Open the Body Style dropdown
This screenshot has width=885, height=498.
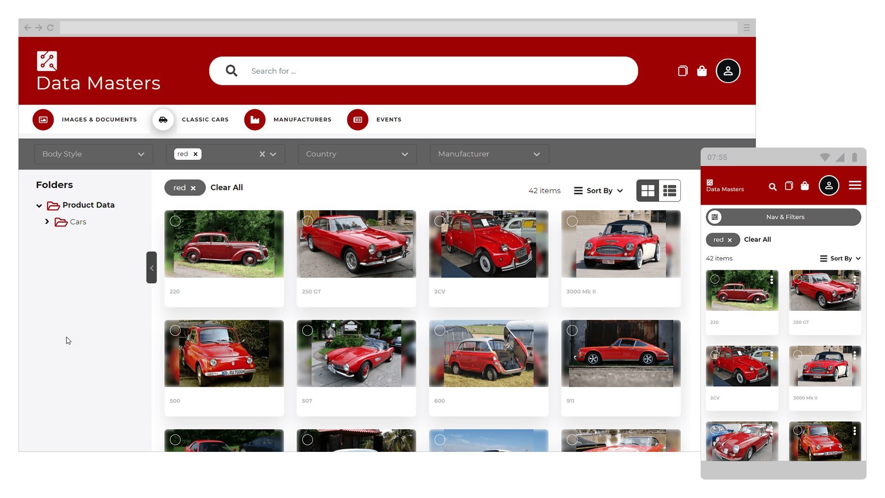[x=94, y=154]
